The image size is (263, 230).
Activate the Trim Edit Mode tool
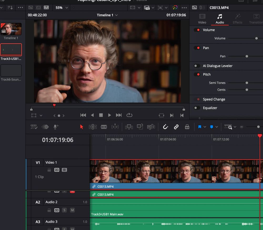pyautogui.click(x=93, y=127)
